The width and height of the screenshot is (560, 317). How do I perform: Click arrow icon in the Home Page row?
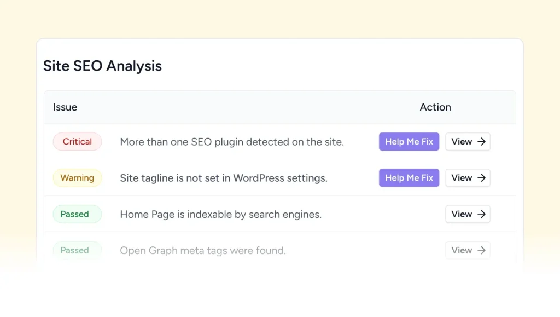coord(481,214)
